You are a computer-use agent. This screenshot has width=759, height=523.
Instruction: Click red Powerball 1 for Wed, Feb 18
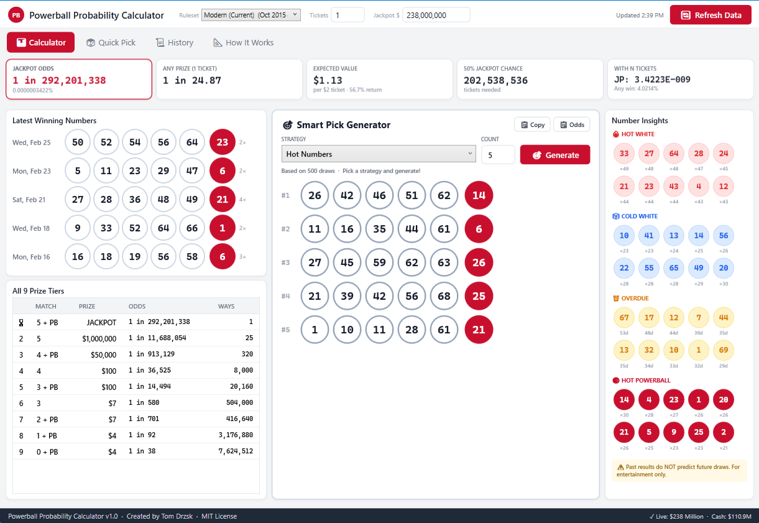pos(223,228)
